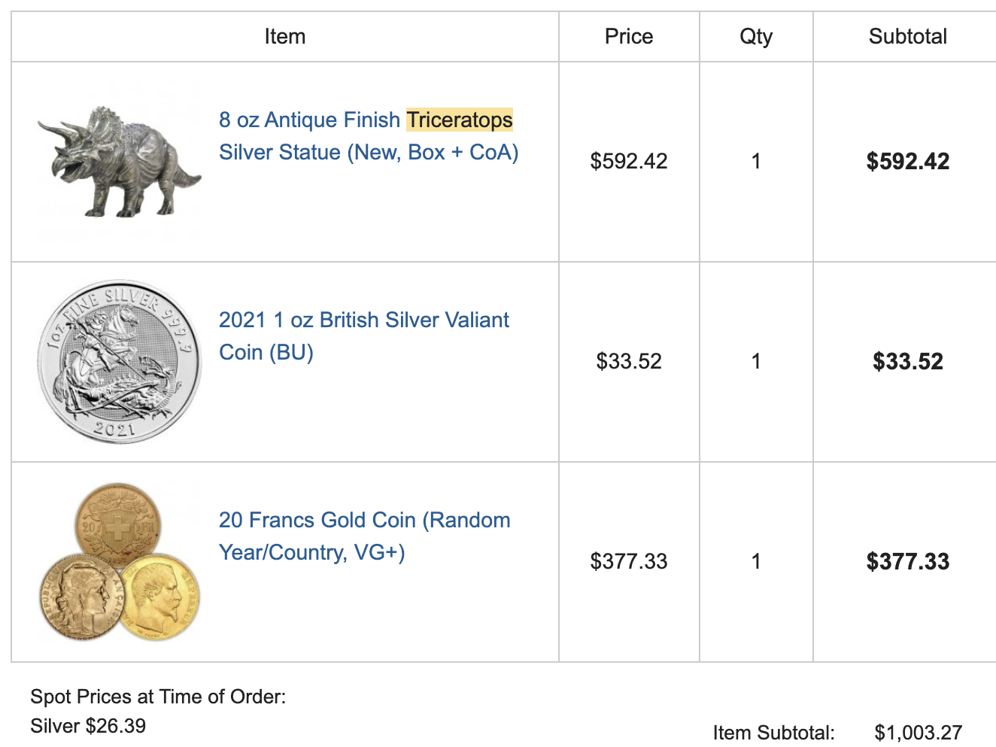Click the Item Subtotal total of $1,003.27

(x=918, y=733)
